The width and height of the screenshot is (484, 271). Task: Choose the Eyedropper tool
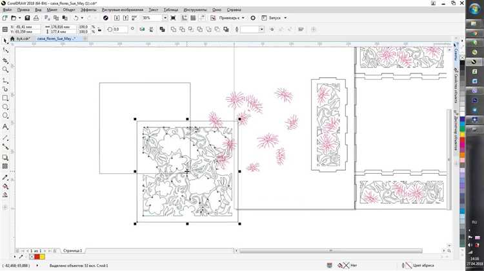coord(5,178)
